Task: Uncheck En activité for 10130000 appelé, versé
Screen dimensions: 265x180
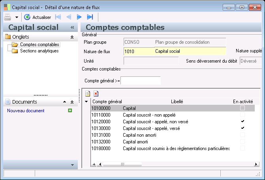Action: 242,128
